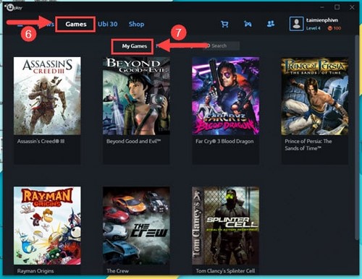Viewport: 362px width, 279px height.
Task: Go to the Shop tab
Action: pos(136,24)
